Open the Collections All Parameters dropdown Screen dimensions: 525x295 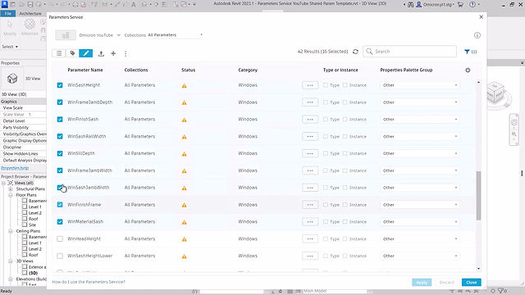pos(175,35)
